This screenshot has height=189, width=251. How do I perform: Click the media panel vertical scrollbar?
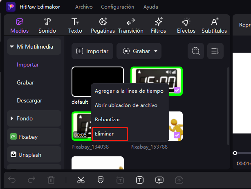(x=228, y=106)
